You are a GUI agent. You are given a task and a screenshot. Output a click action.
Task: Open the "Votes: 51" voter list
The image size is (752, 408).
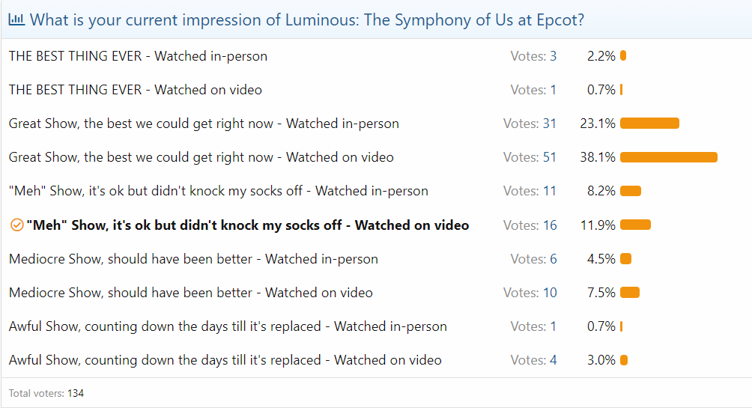[x=530, y=157]
